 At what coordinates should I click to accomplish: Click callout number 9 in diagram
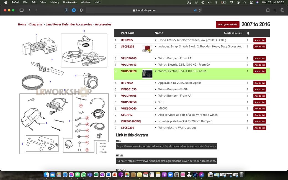(x=70, y=121)
